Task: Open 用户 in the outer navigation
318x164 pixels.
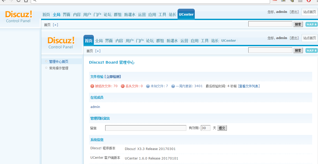Action: point(87,15)
